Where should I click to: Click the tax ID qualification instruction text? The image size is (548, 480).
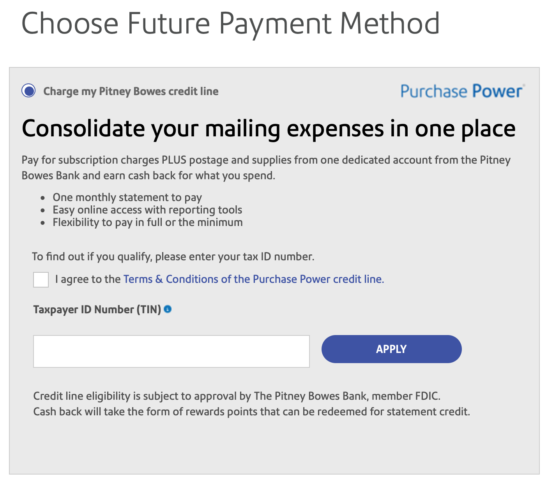point(174,256)
